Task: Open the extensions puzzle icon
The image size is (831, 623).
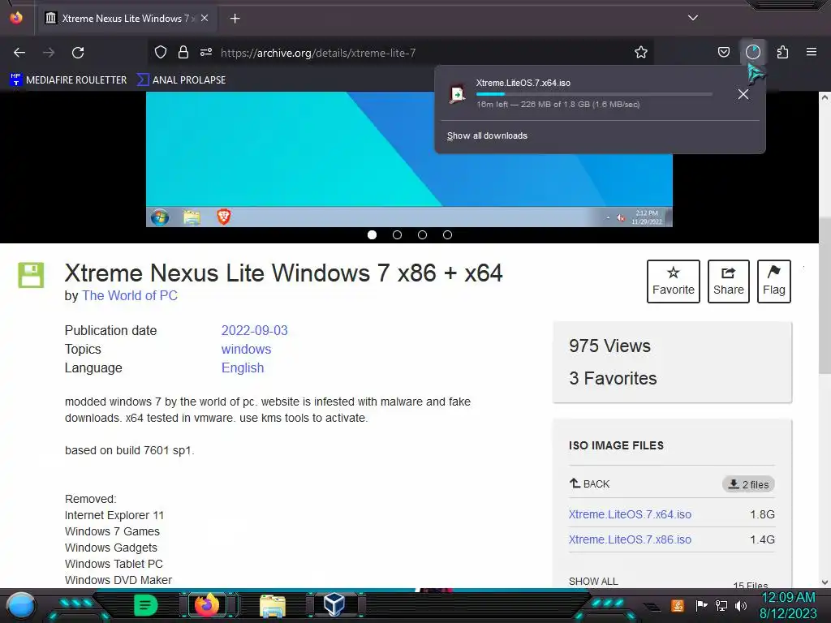Action: [x=783, y=52]
